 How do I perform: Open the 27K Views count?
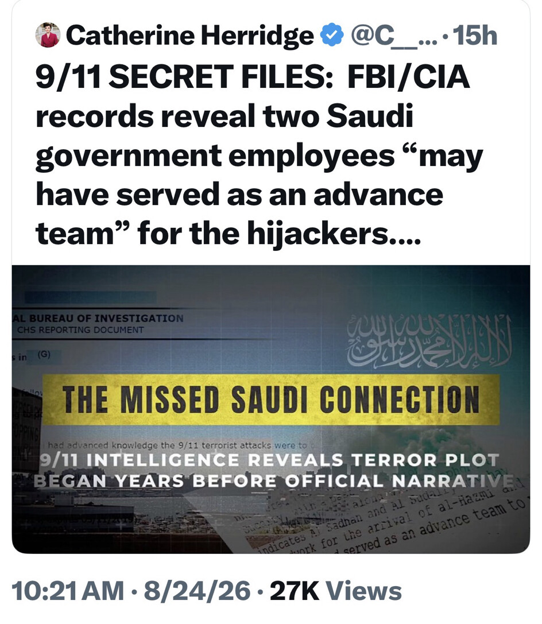(336, 591)
